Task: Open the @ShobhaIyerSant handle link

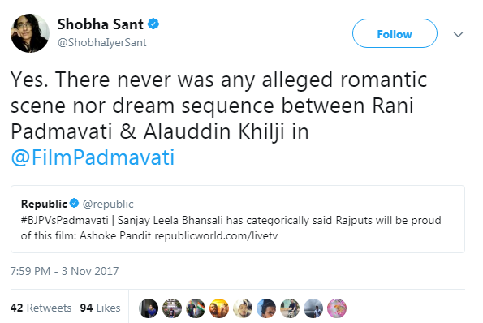Action: [101, 42]
